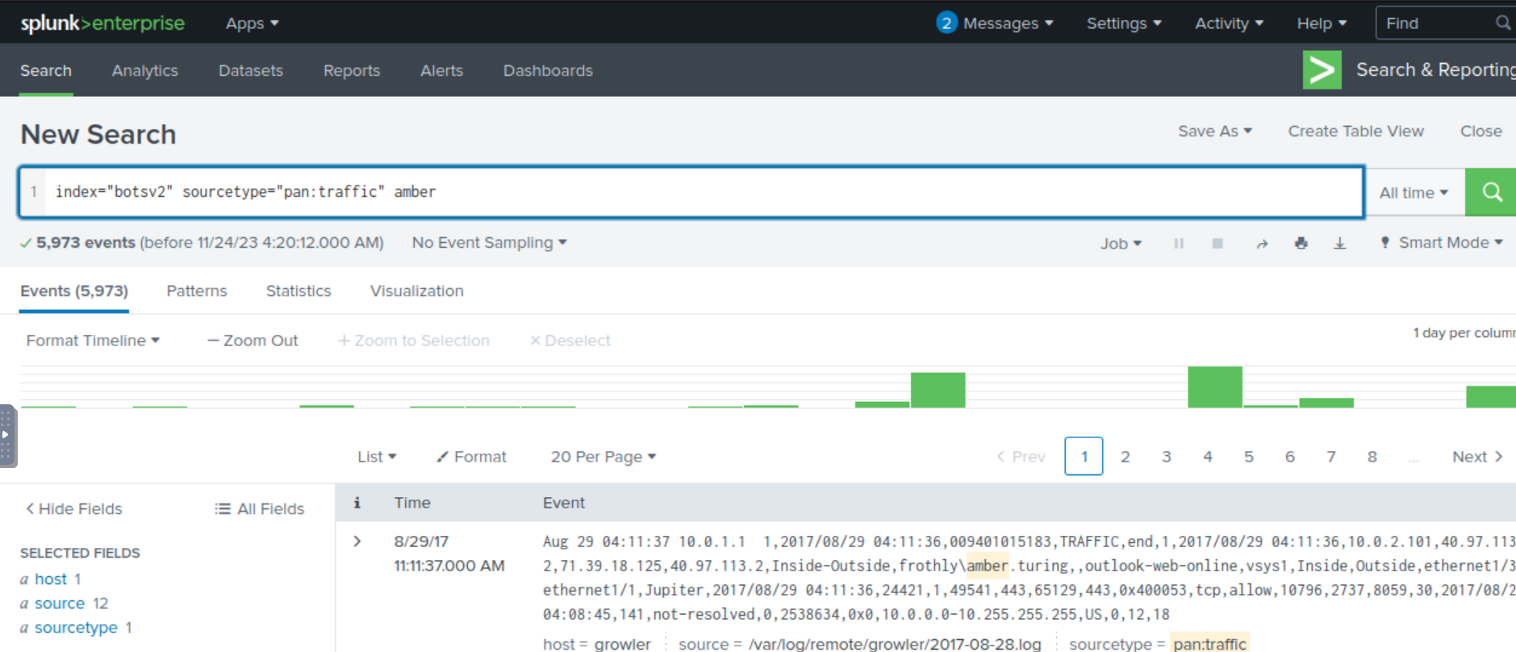Open Save As dropdown
1516x652 pixels.
point(1215,131)
